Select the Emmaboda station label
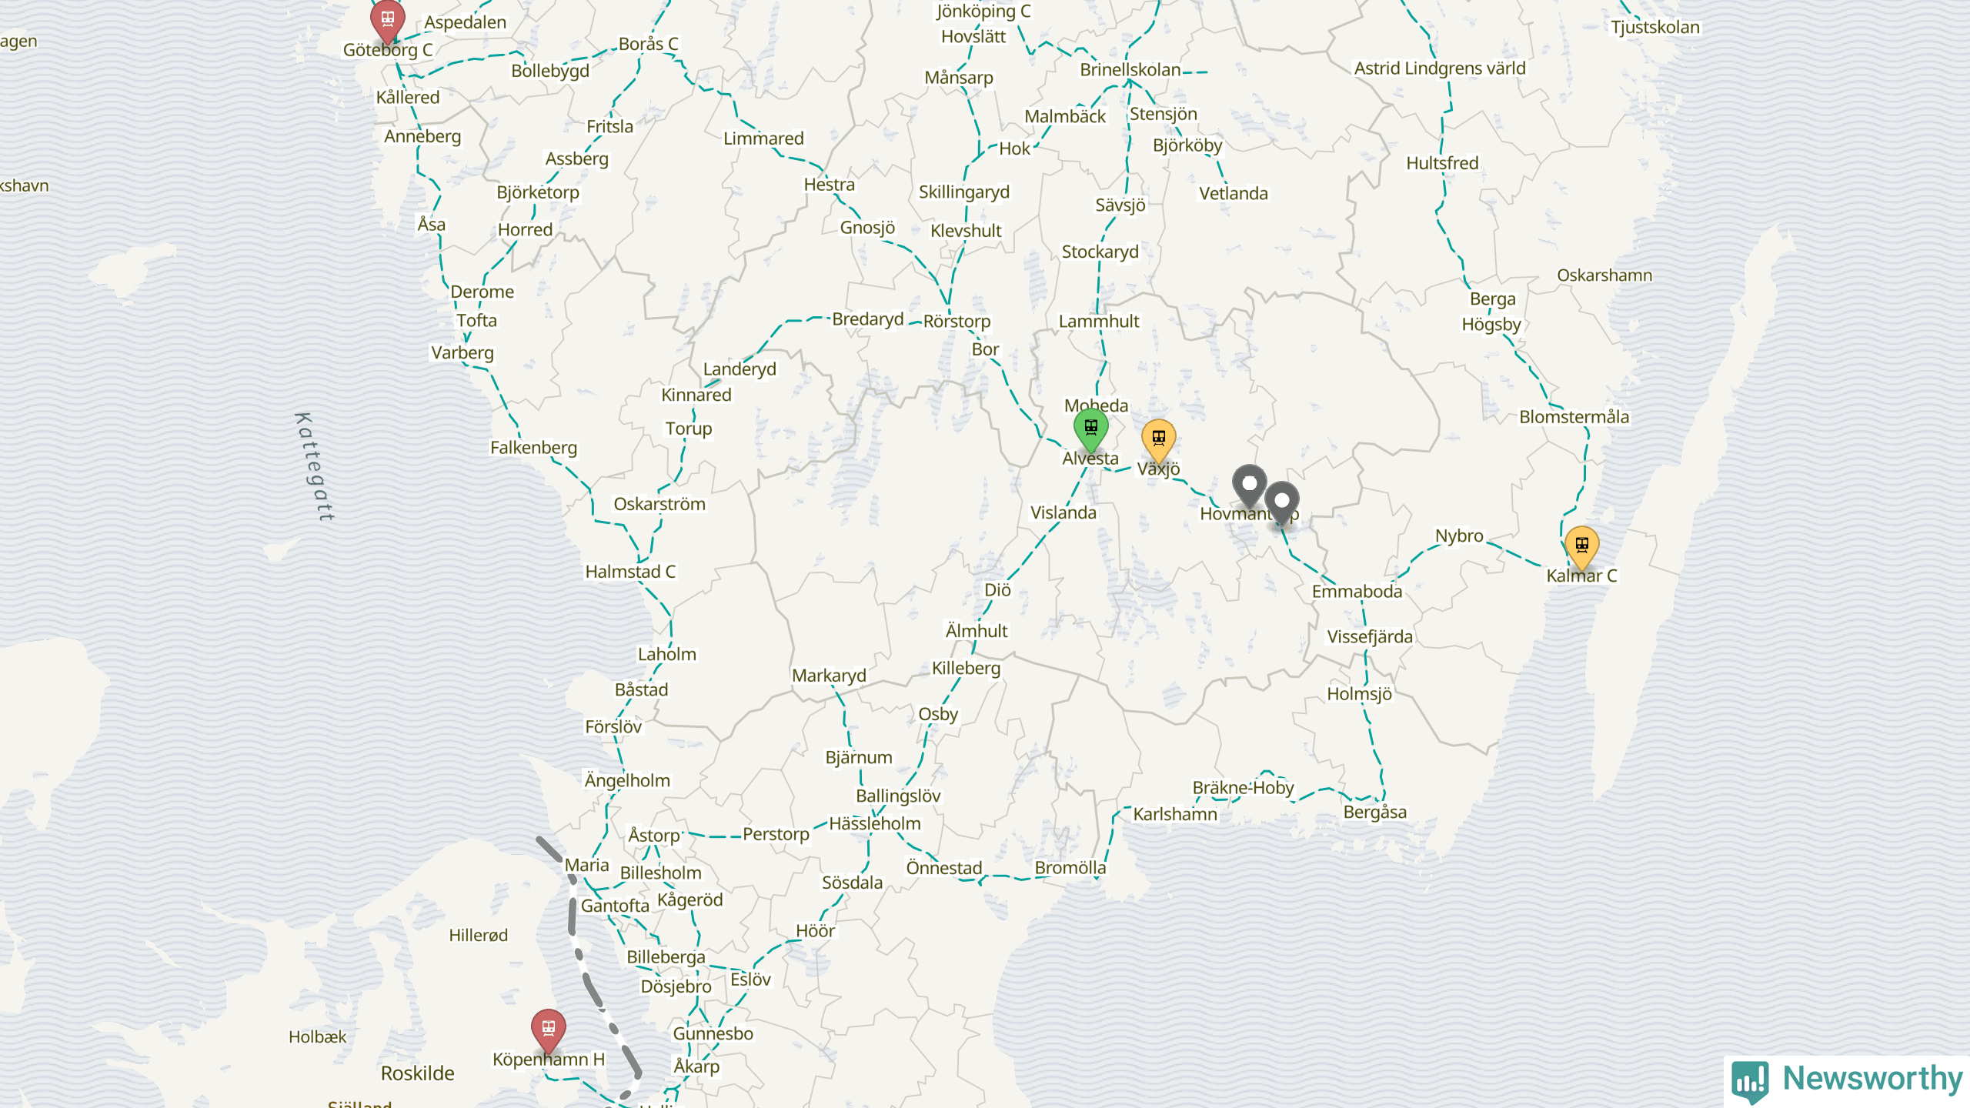1970x1108 pixels. point(1357,592)
